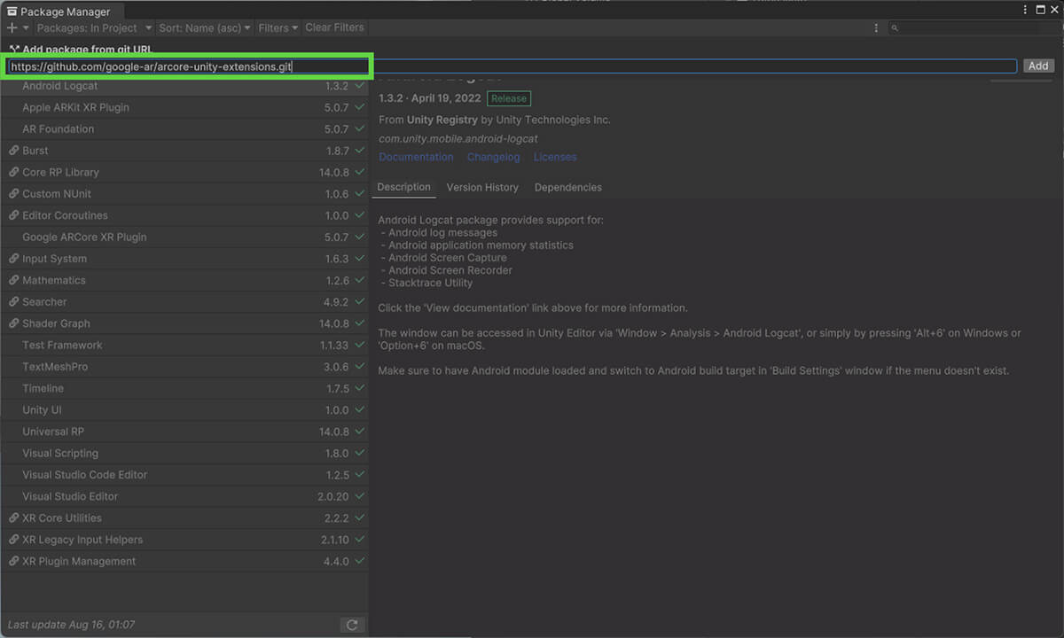Select the Searcher package
The width and height of the screenshot is (1064, 638).
(184, 301)
